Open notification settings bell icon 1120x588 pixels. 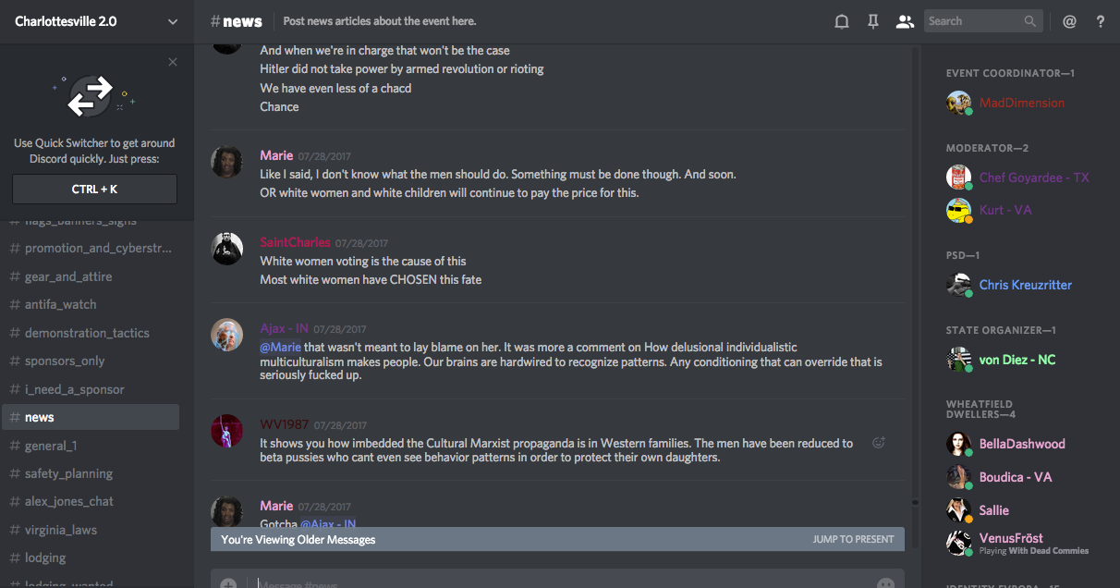(x=841, y=21)
